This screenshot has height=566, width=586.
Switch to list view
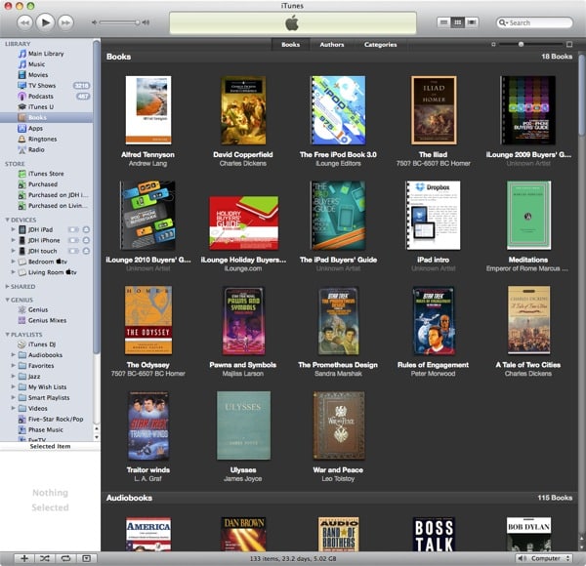pos(443,22)
